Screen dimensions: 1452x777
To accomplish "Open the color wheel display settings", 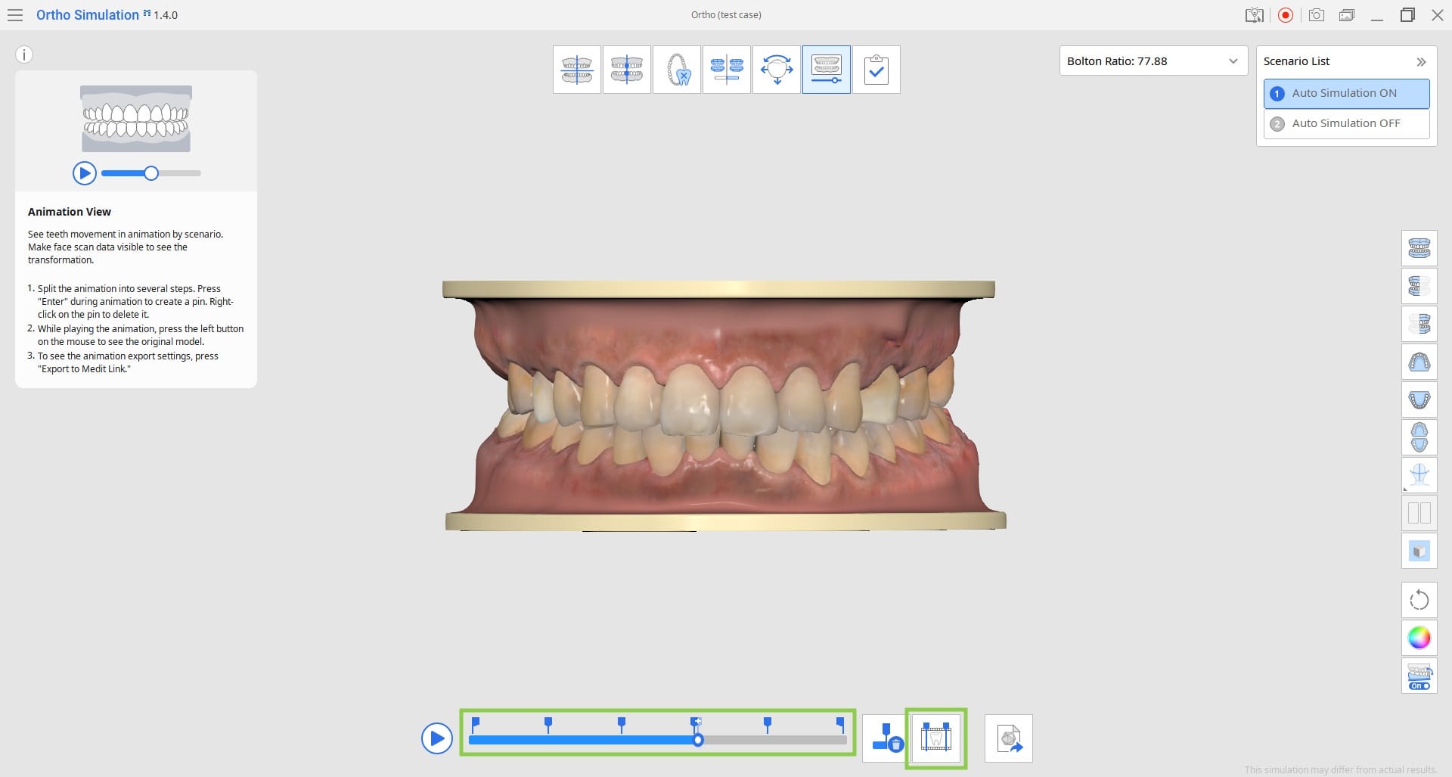I will point(1419,638).
